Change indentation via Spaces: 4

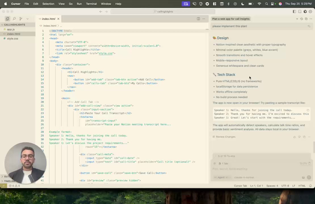pos(272,186)
